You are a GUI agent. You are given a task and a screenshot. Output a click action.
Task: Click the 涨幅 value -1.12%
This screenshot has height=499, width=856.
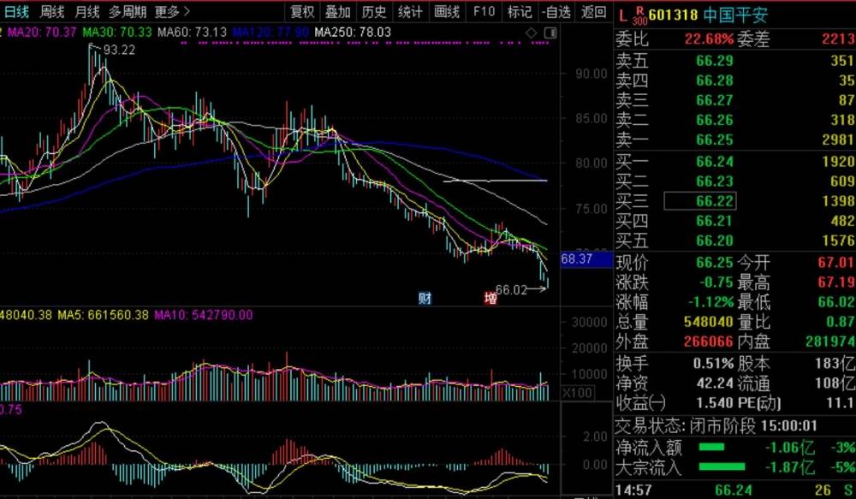(x=710, y=302)
